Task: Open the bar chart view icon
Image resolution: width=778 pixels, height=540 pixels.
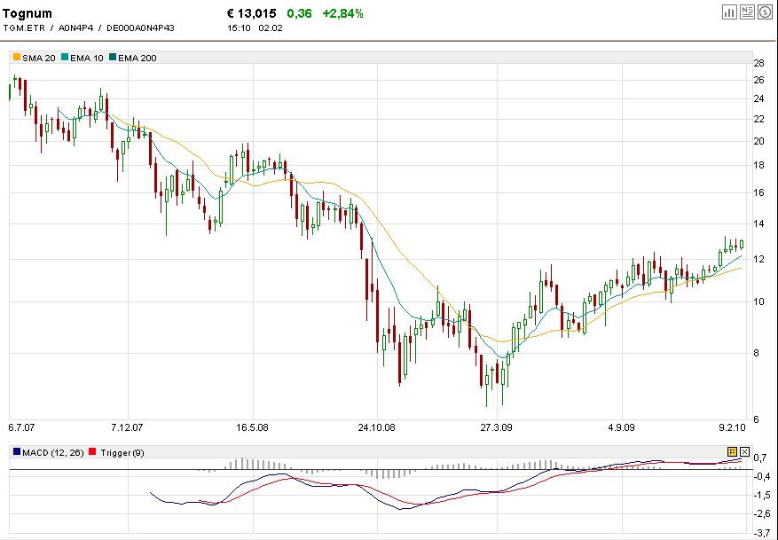Action: click(730, 12)
